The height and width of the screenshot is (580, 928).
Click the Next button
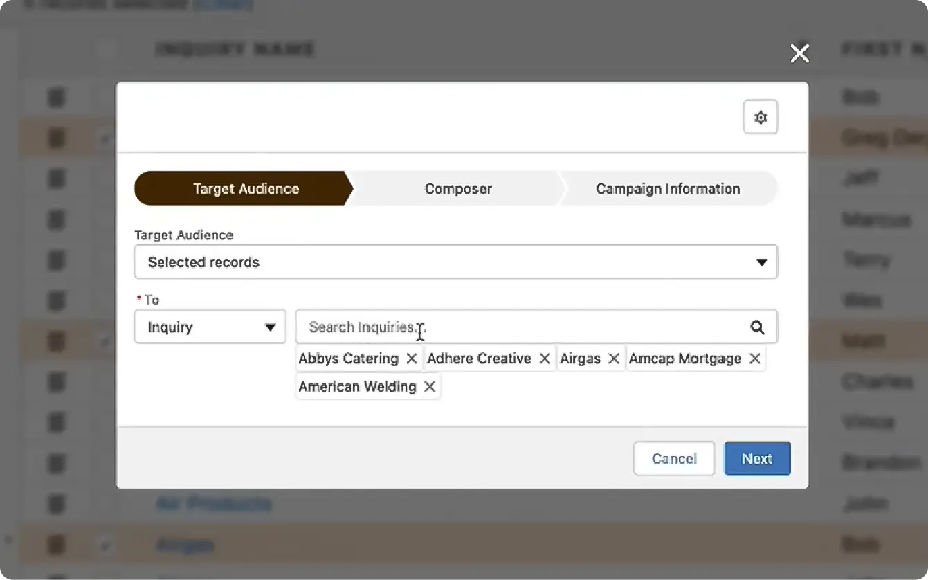(757, 459)
